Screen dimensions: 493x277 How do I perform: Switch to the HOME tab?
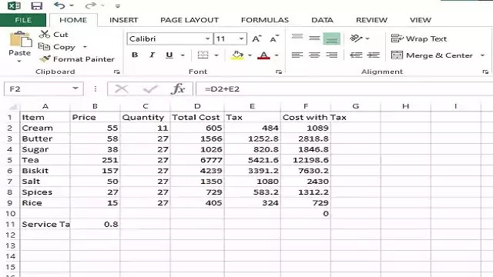point(73,20)
